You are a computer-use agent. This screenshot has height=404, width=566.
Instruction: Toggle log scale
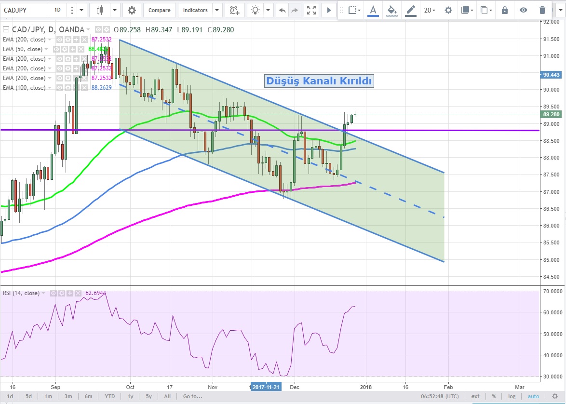click(512, 396)
